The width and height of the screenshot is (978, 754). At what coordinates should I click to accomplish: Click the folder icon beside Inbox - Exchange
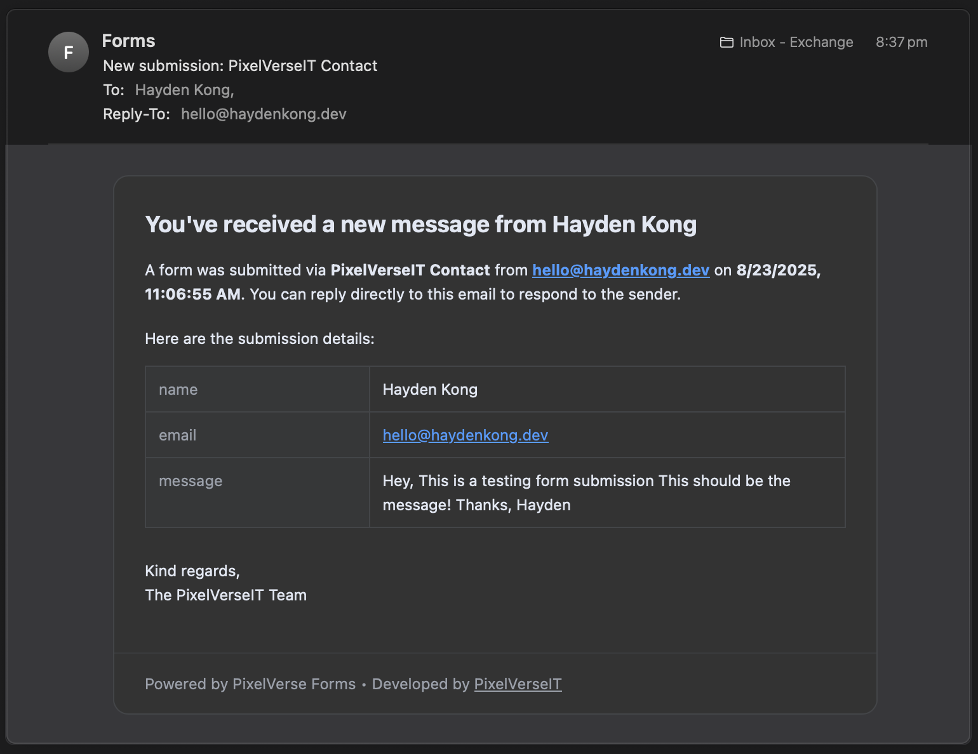pos(726,42)
